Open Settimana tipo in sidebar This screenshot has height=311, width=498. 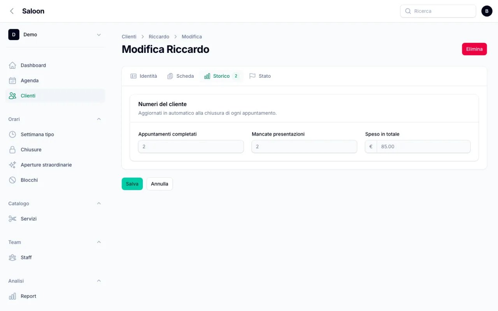[x=55, y=135]
